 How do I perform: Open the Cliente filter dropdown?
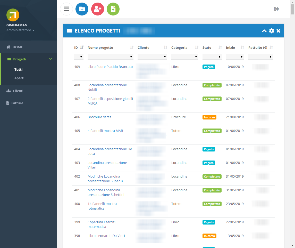152,57
